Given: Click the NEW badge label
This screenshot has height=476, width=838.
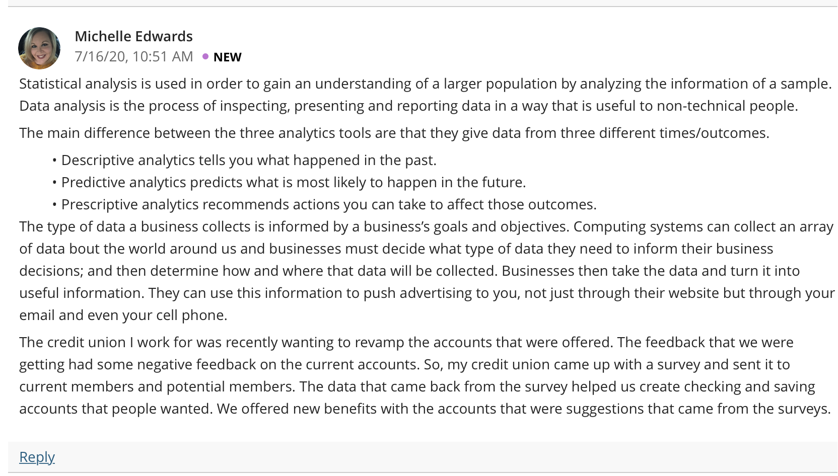Looking at the screenshot, I should click(227, 57).
